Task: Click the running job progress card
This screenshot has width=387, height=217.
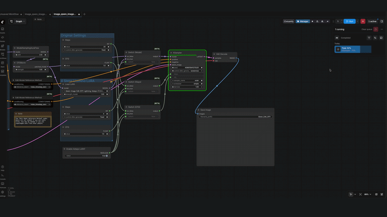Action: [x=353, y=49]
